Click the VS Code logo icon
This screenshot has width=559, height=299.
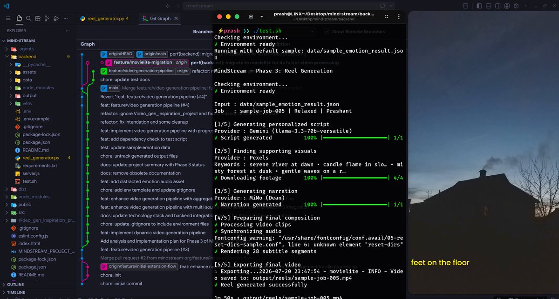(x=6, y=6)
